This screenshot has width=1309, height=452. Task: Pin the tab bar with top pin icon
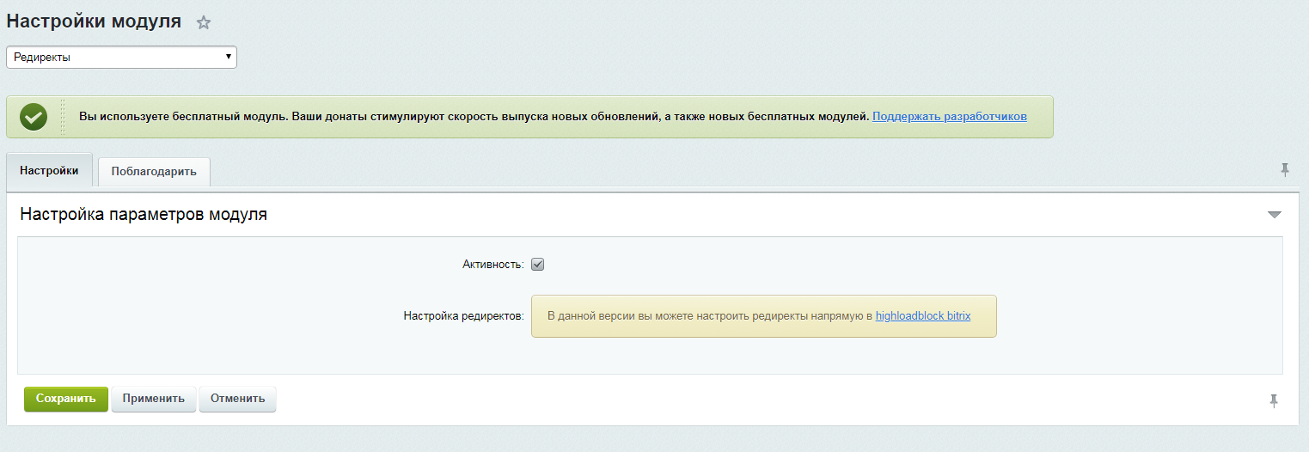1285,170
